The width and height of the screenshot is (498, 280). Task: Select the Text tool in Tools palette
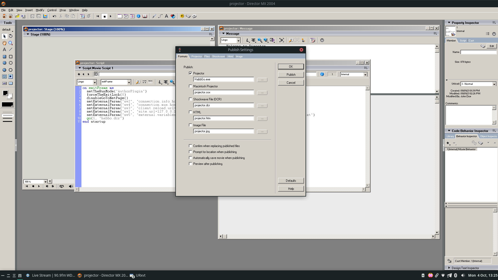point(4,50)
